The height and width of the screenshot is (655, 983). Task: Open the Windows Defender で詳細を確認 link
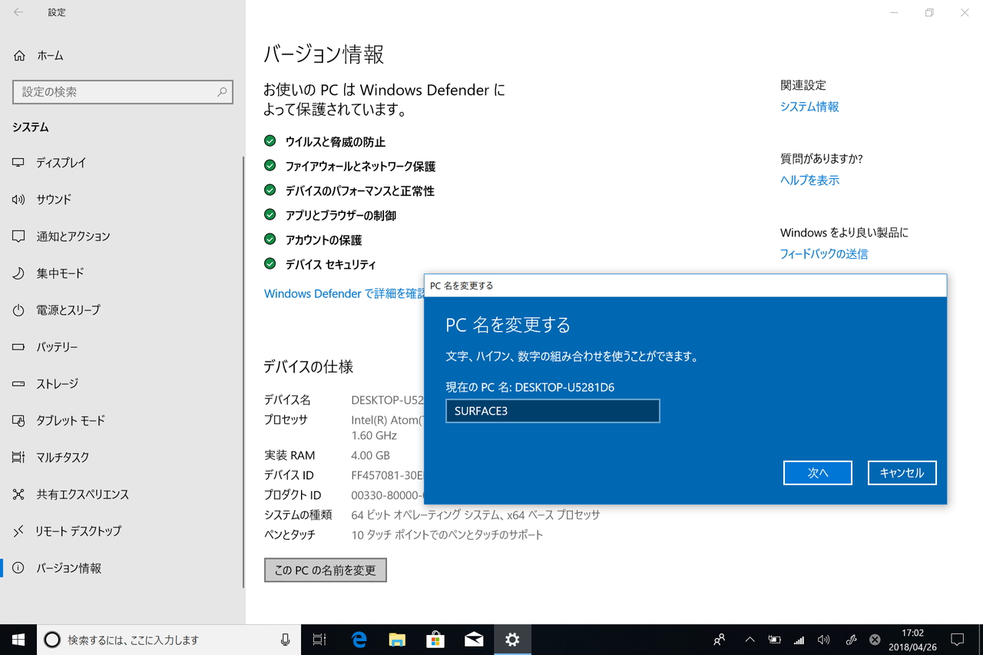click(x=344, y=293)
